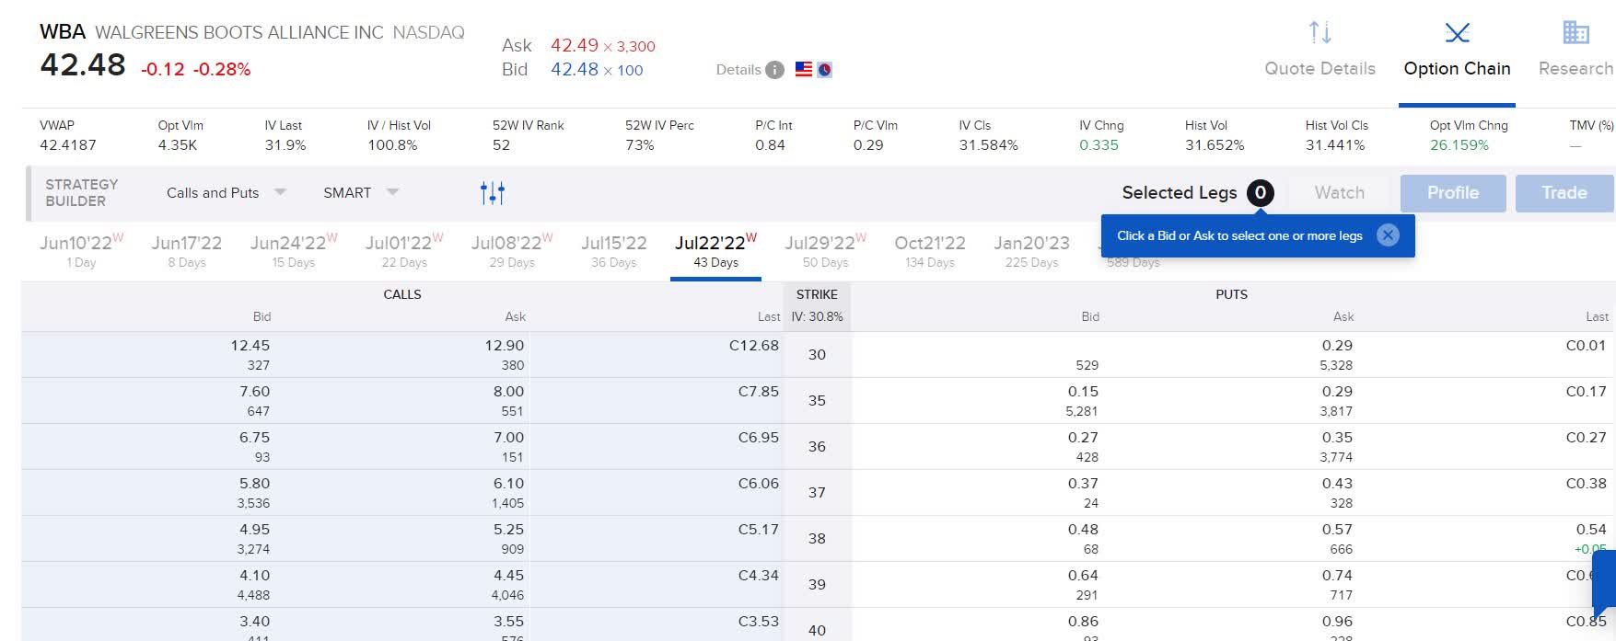1616x641 pixels.
Task: Select the Jan20'23 expiration tab
Action: [x=1032, y=251]
